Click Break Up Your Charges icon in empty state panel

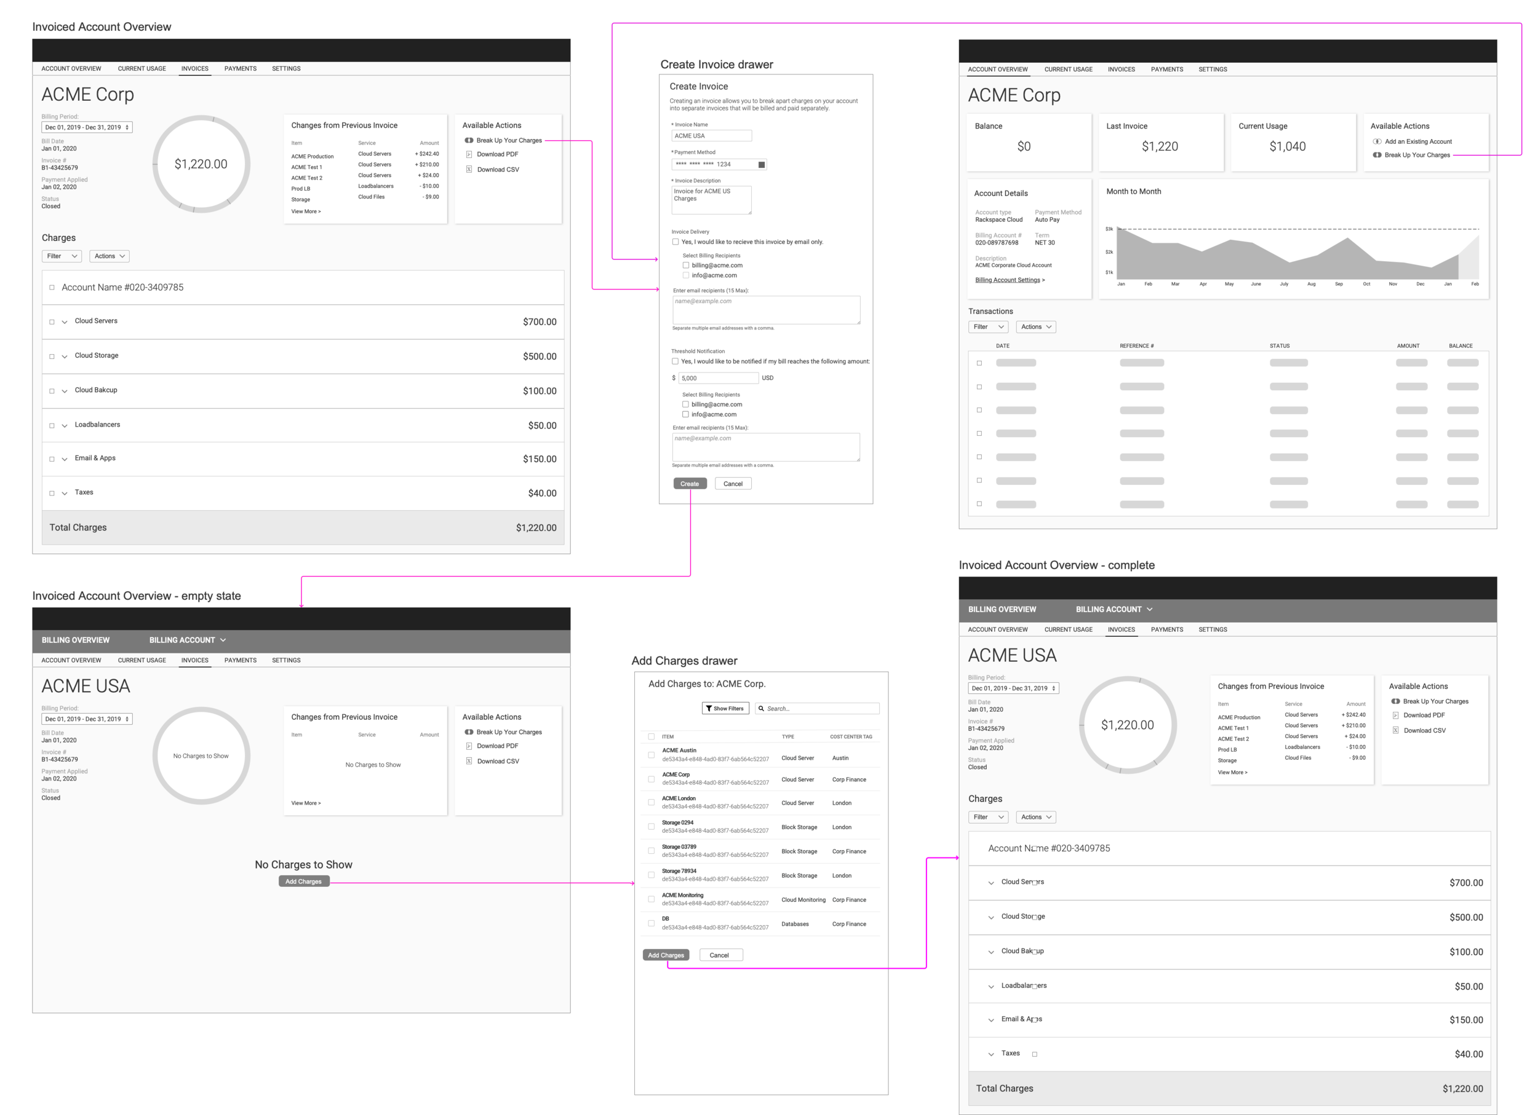[469, 731]
